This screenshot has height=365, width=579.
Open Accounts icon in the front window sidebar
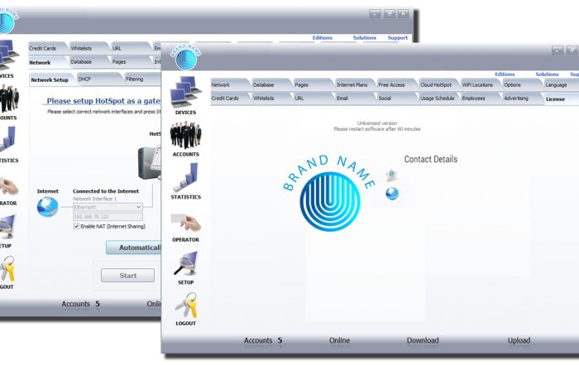(185, 136)
